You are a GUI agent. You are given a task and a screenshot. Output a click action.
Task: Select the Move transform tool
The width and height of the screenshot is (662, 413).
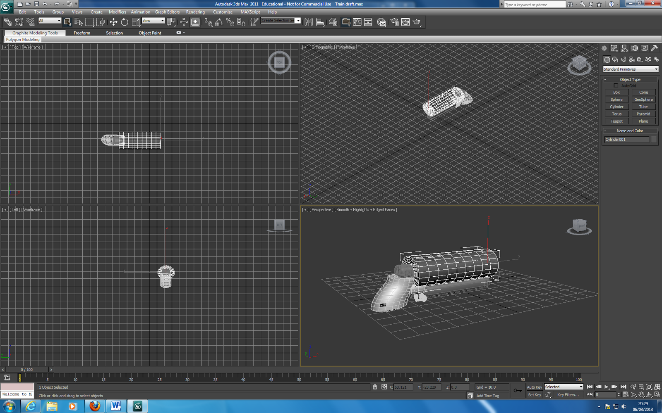[113, 22]
